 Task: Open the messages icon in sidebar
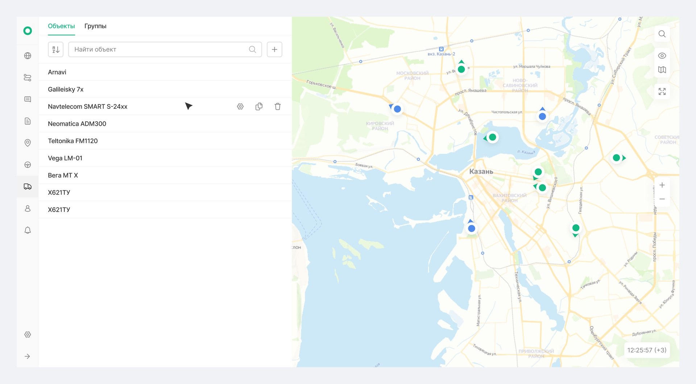coord(28,99)
